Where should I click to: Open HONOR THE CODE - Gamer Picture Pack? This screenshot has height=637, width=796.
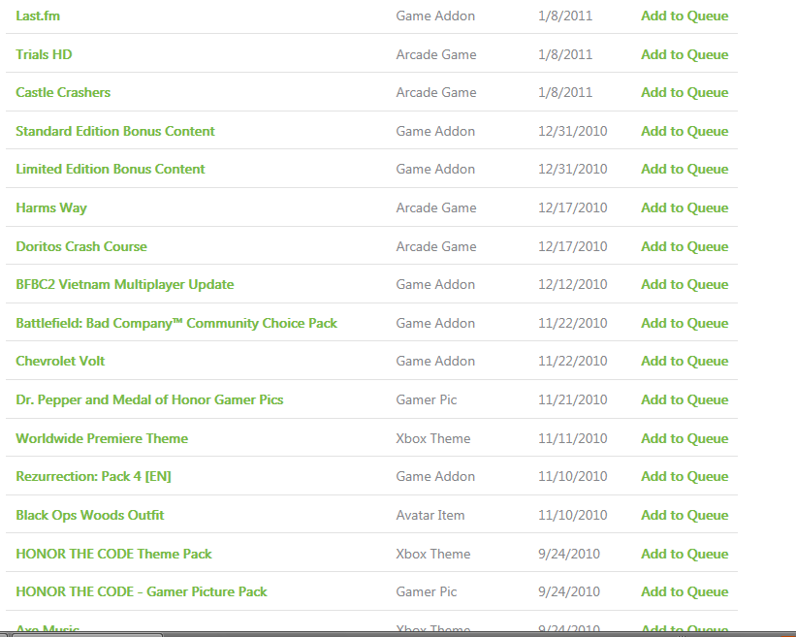point(142,591)
